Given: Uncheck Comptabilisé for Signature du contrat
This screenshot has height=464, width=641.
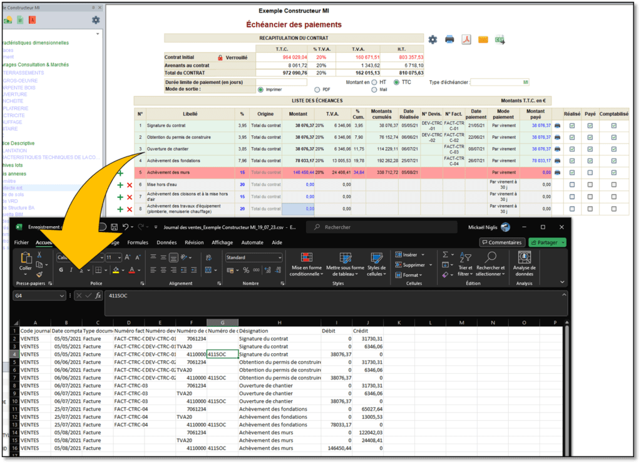Looking at the screenshot, I should tap(613, 126).
